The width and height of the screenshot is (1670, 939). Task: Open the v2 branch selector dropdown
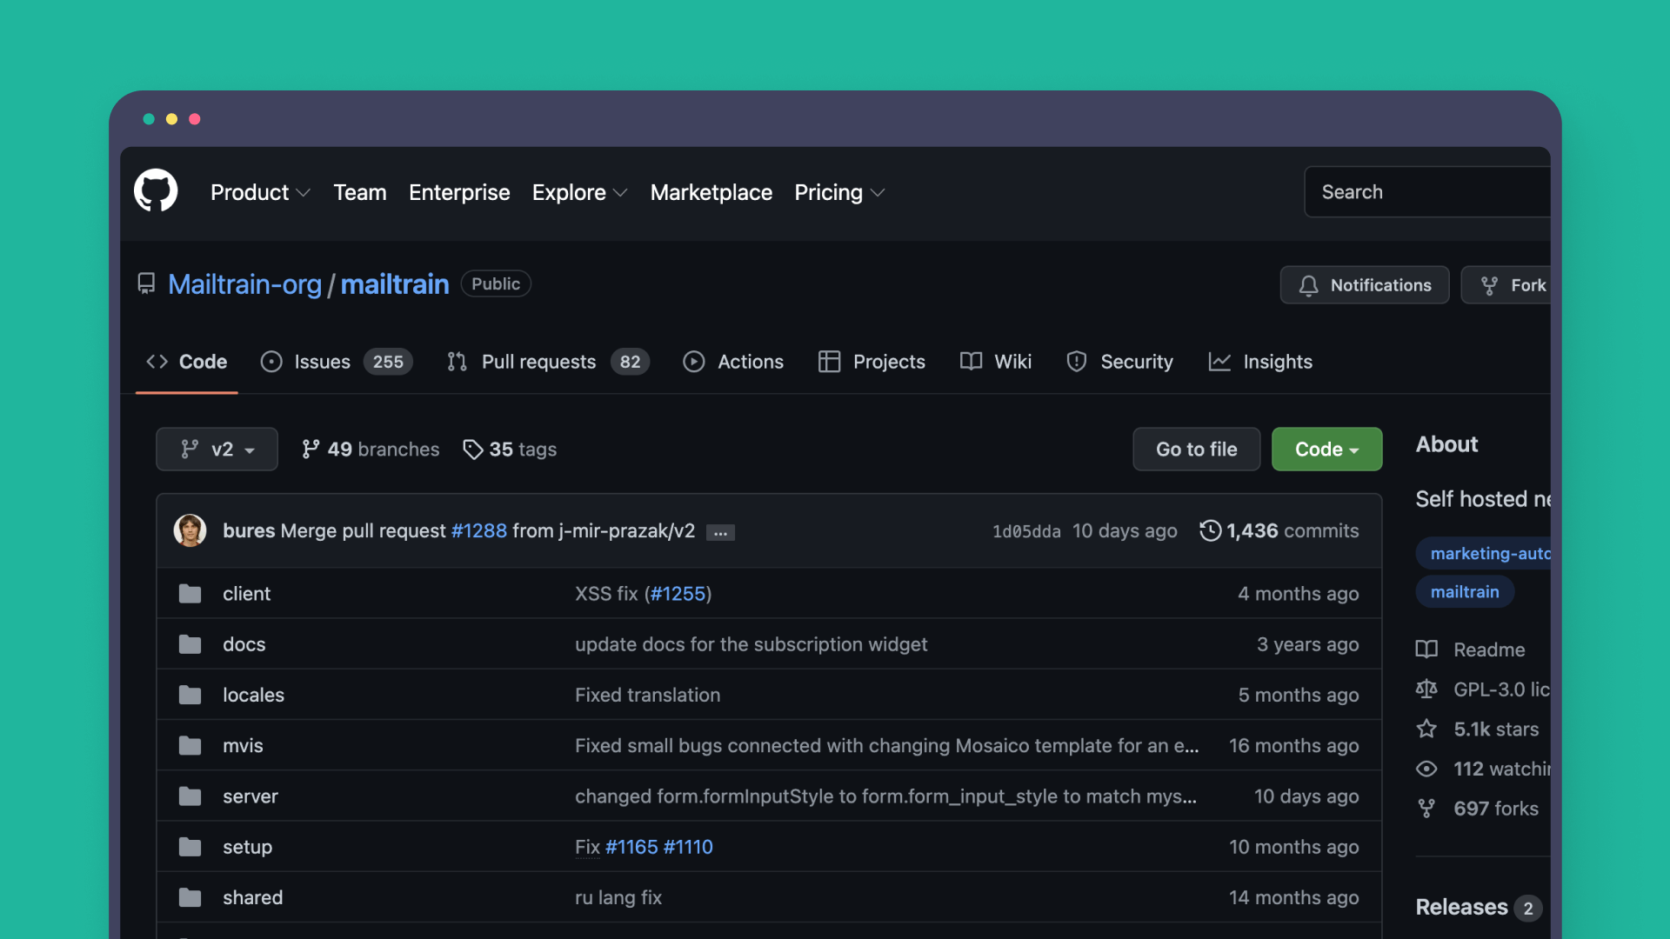point(217,450)
